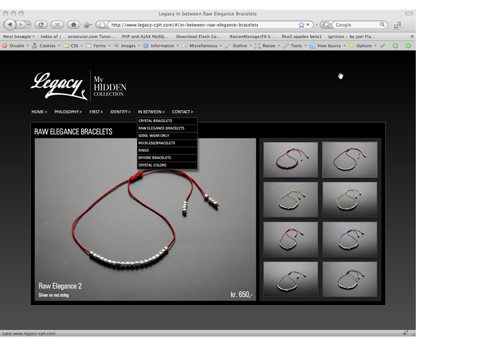
Task: Click the browser Reload button
Action: [x=42, y=25]
